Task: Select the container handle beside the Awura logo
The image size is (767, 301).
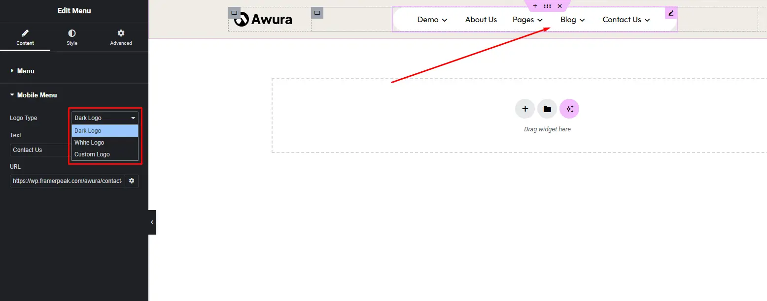Action: tap(234, 13)
